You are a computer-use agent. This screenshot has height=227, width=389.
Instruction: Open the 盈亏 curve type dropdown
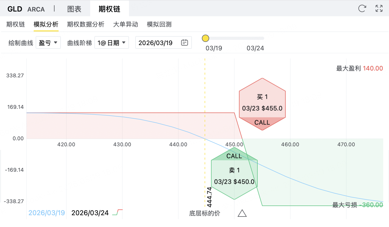click(x=48, y=43)
